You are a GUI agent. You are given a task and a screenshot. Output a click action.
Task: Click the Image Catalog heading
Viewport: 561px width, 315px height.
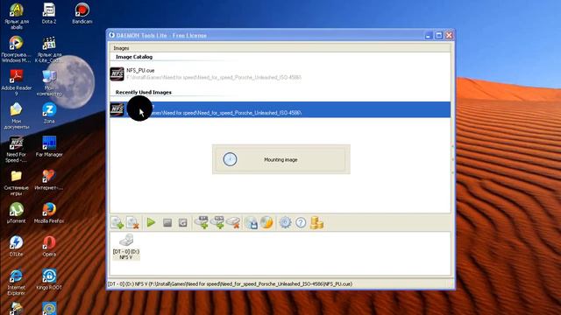click(x=134, y=57)
